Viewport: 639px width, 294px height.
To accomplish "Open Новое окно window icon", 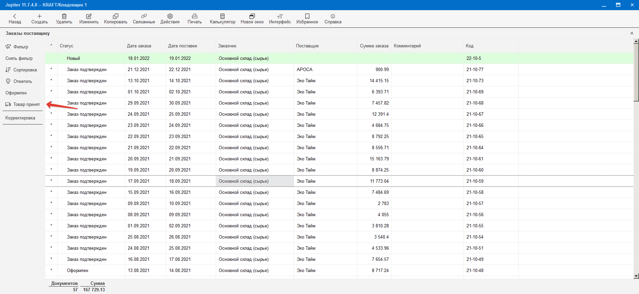I will (252, 16).
